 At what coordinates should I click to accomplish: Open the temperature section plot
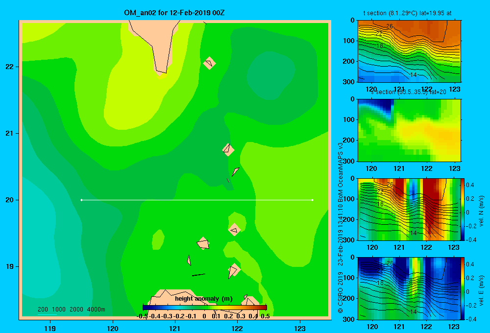[x=409, y=51]
